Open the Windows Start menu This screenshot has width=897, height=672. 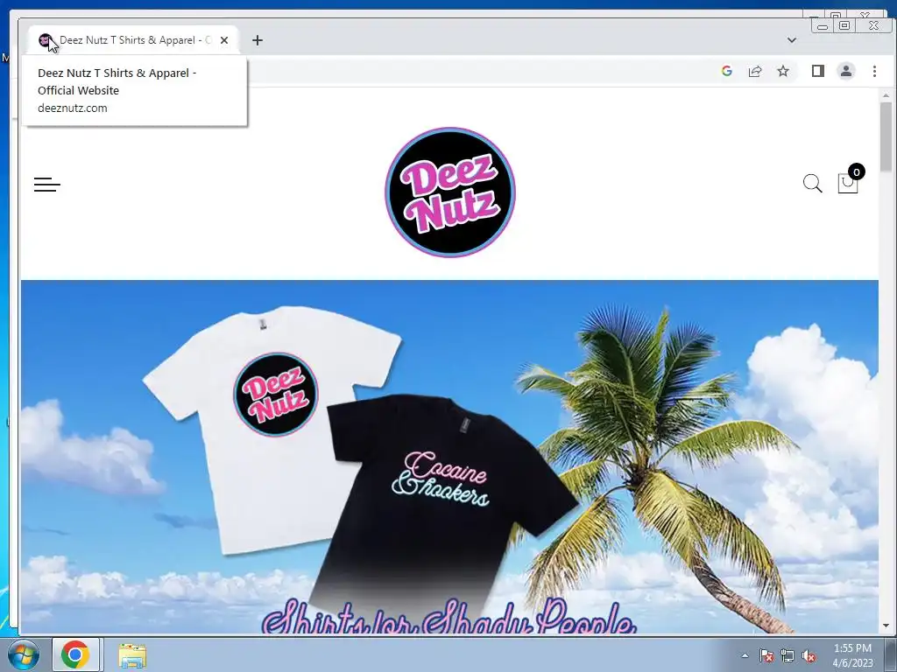pyautogui.click(x=23, y=654)
